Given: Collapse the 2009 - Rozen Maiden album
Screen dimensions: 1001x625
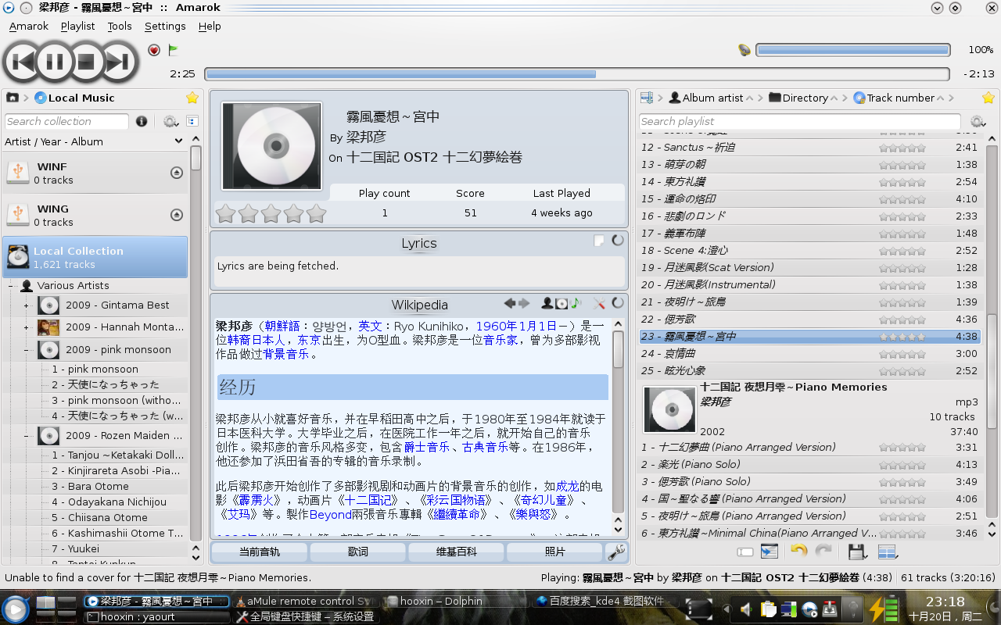Looking at the screenshot, I should (x=26, y=436).
